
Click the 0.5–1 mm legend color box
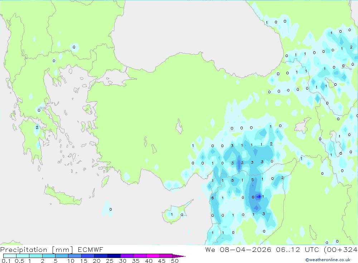(x=23, y=256)
